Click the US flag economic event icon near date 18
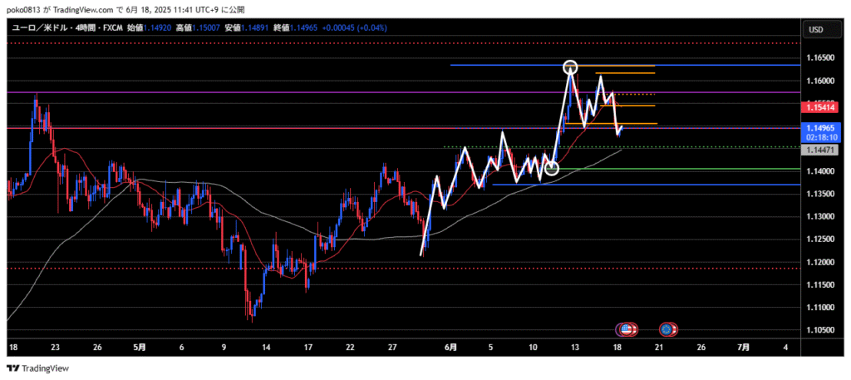The width and height of the screenshot is (851, 380). 627,329
